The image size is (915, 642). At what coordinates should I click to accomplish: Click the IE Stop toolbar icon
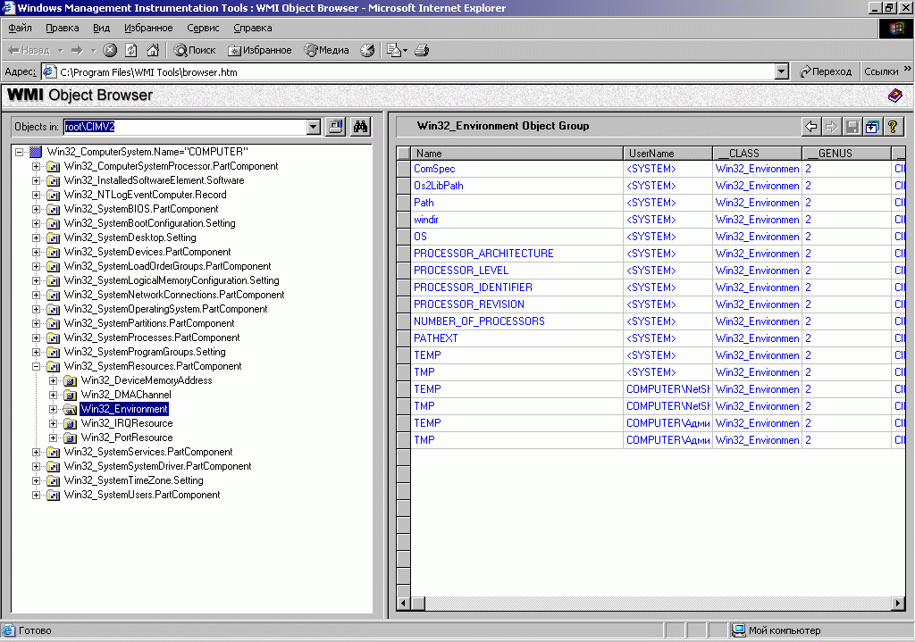(110, 50)
